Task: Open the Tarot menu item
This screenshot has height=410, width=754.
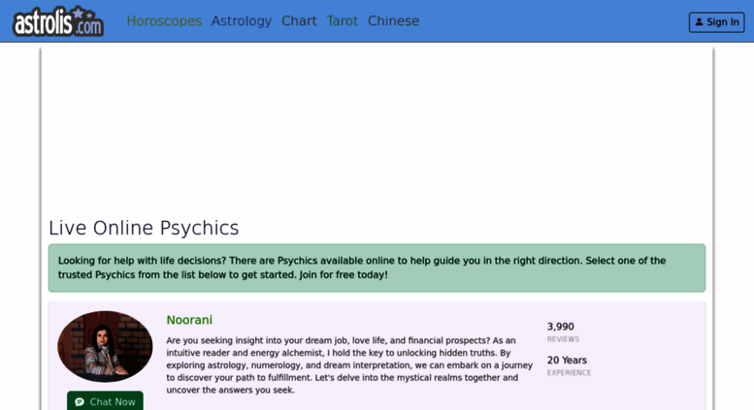Action: (x=343, y=21)
